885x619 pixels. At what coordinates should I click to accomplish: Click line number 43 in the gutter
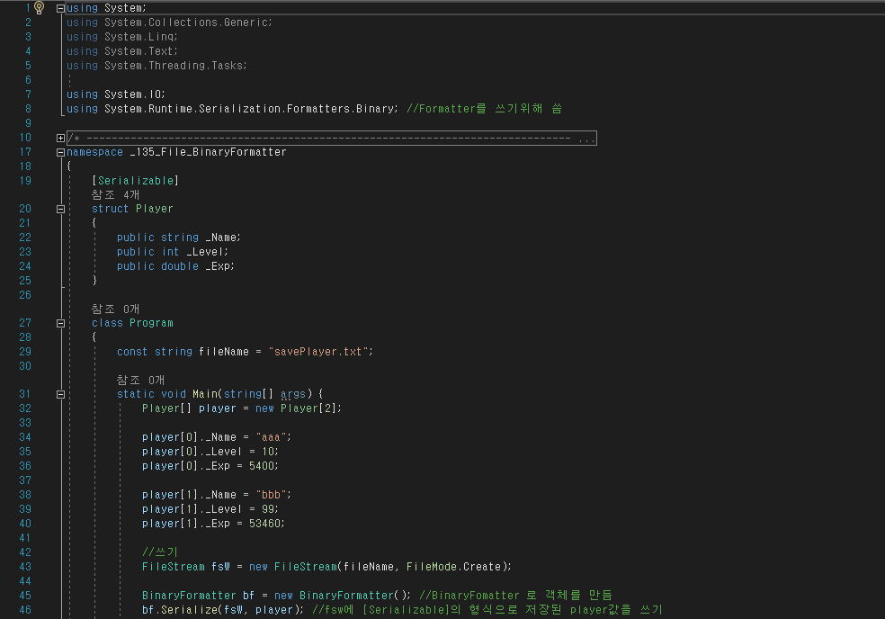(25, 567)
